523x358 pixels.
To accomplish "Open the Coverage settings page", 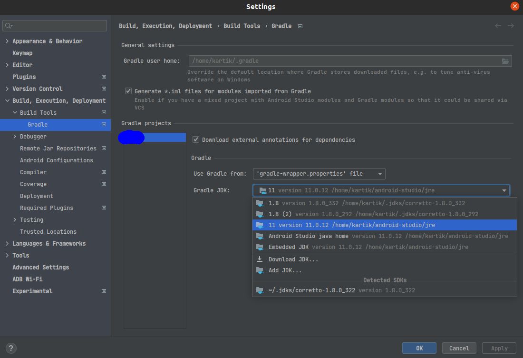I will pyautogui.click(x=33, y=184).
